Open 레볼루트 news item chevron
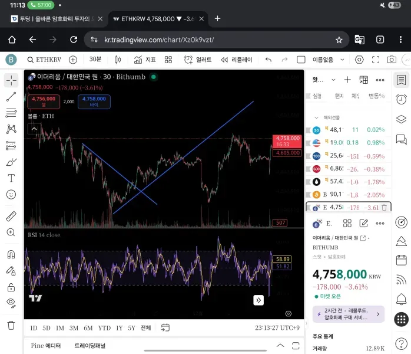The image size is (411, 354). pos(378,314)
